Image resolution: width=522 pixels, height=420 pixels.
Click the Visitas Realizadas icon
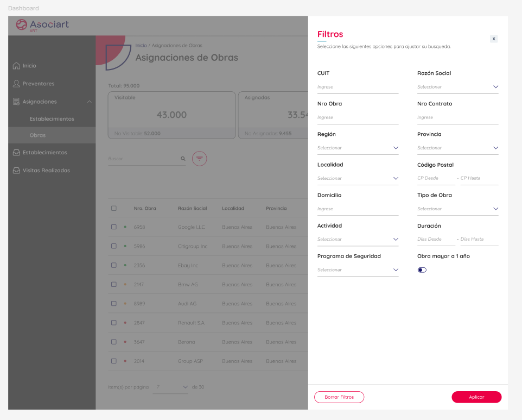click(16, 171)
